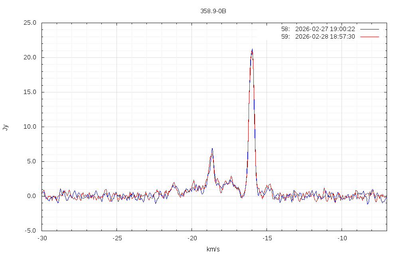Screen dimensions: 399x255
Task: Click the km/s x-axis label
Action: [213, 249]
